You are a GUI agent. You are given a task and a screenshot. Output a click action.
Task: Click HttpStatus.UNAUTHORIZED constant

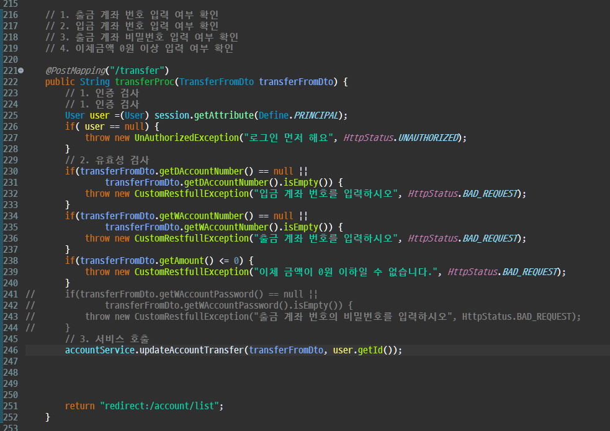401,138
